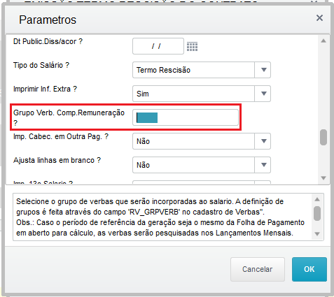Click parameter list scroll down arrow

pos(323,178)
